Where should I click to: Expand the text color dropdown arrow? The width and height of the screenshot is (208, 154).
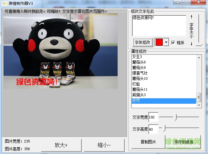click(x=166, y=42)
